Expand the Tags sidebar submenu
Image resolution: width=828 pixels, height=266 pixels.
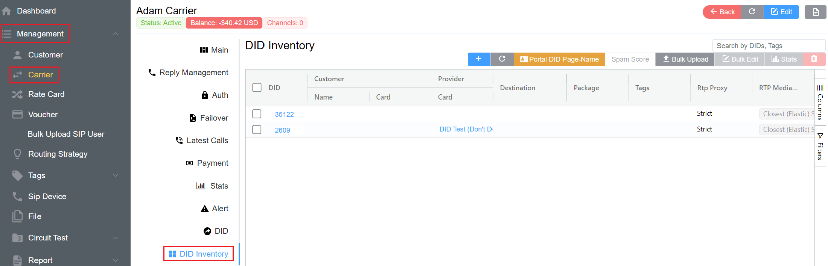tap(116, 175)
